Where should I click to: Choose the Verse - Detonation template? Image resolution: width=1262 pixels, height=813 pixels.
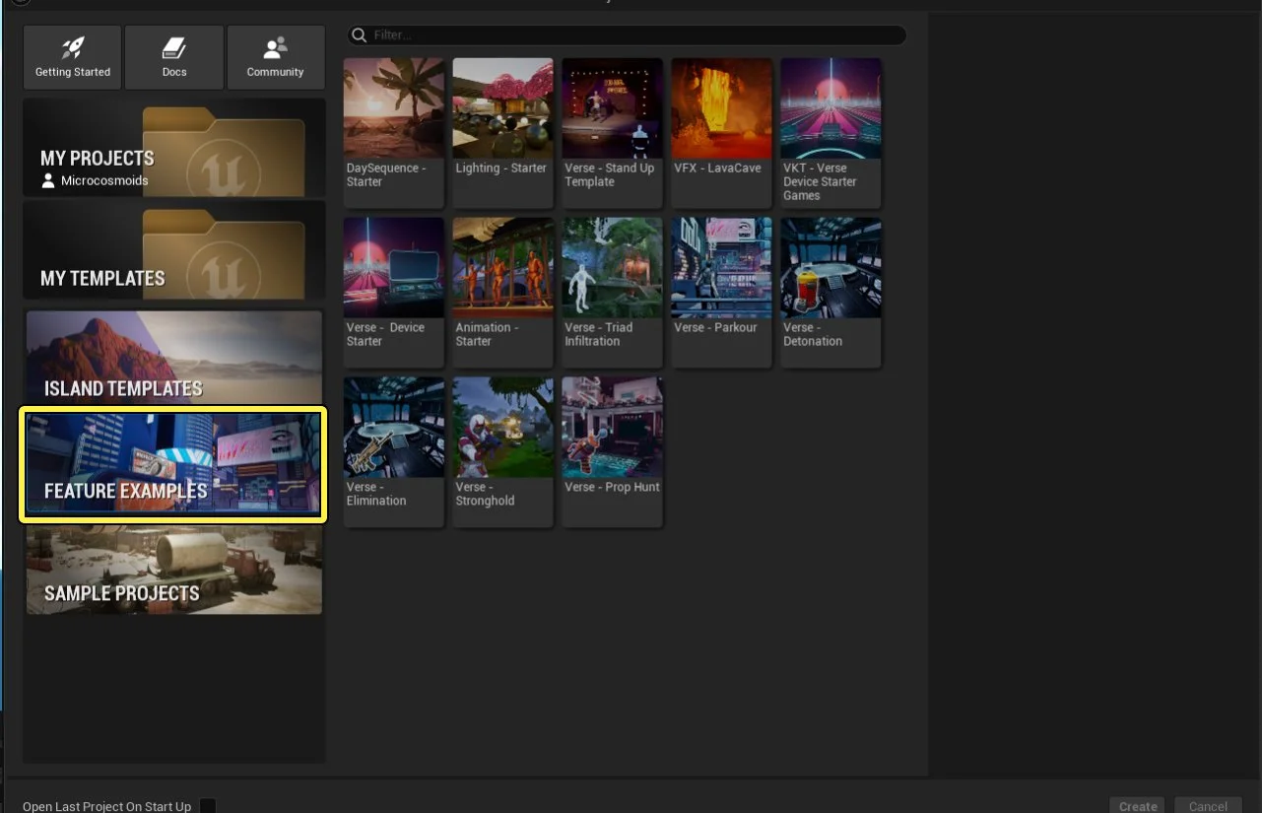[830, 292]
